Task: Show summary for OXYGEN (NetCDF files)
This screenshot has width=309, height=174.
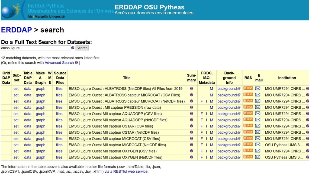Action: tap(191, 157)
